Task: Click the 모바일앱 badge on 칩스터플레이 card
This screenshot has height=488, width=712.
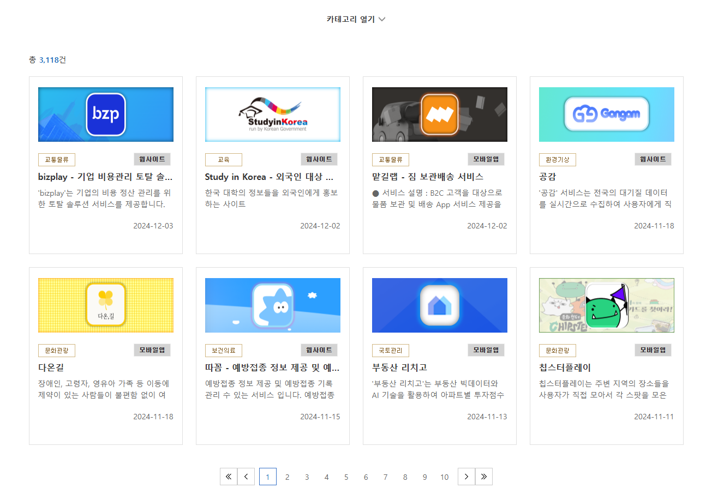Action: click(653, 350)
